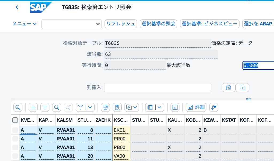The width and height of the screenshot is (274, 161).
Task: Expand the filter options dropdown arrow
Action: 90,107
